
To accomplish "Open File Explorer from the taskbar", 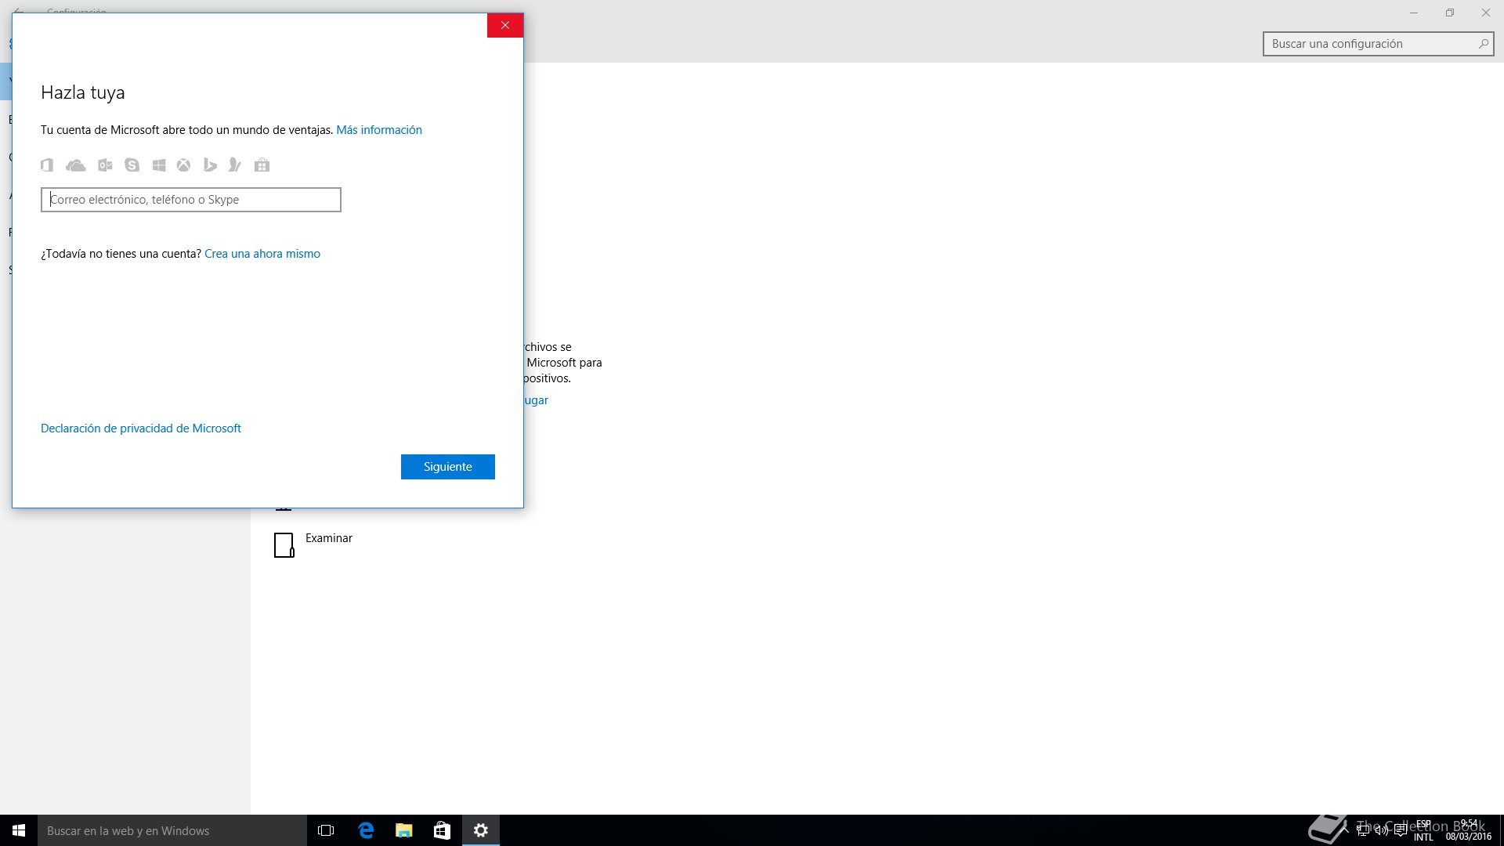I will pos(403,830).
